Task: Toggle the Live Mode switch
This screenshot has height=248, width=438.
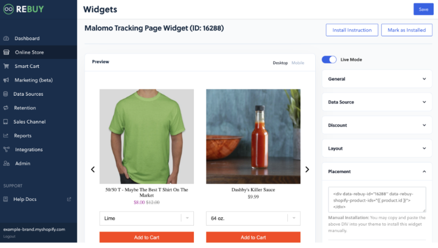Action: [329, 59]
